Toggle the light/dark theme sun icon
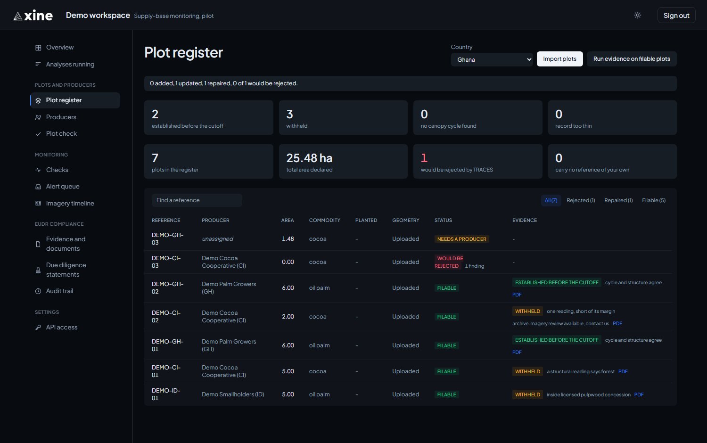The image size is (707, 443). [638, 15]
